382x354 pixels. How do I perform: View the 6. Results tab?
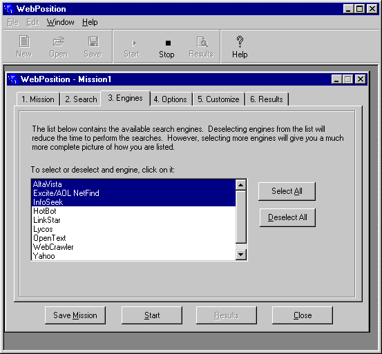click(267, 99)
